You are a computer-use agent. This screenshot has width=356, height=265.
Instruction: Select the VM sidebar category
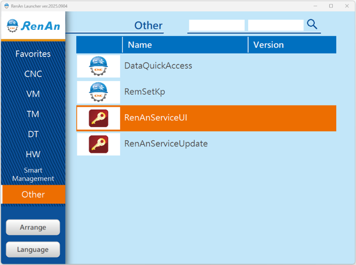33,94
